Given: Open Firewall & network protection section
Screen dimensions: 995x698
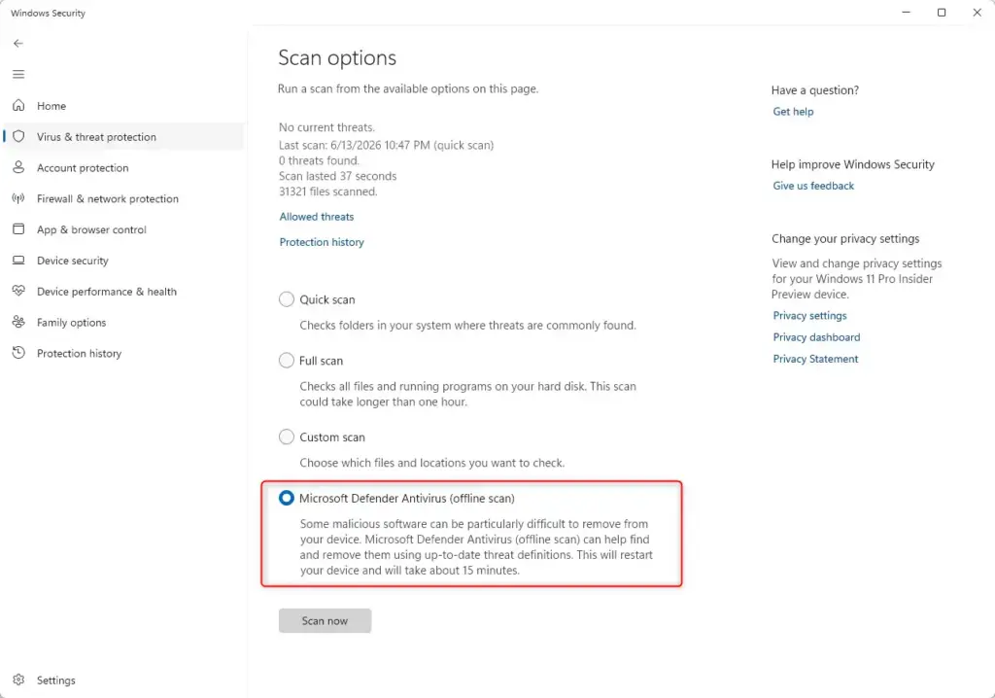Looking at the screenshot, I should (x=123, y=198).
